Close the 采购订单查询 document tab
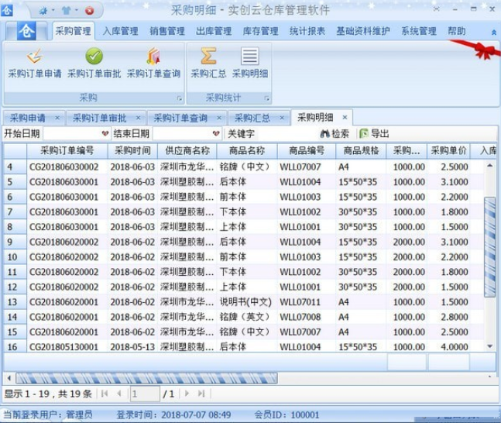This screenshot has height=423, width=501. pyautogui.click(x=219, y=118)
